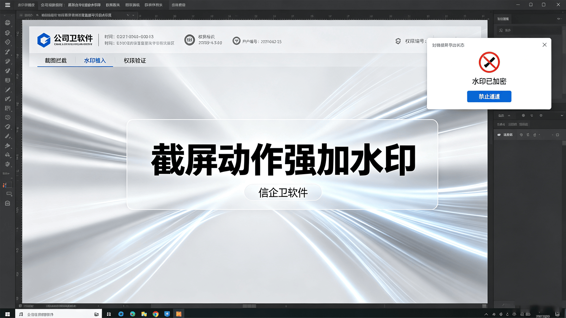Click the 截屏动作强加水印 headline
The height and width of the screenshot is (318, 566).
[x=283, y=159]
